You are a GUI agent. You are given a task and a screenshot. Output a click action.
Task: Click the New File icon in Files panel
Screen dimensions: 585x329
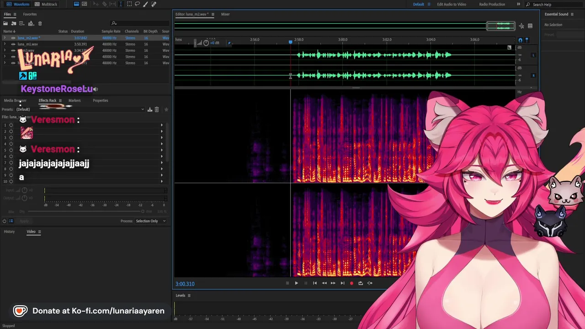coord(21,23)
